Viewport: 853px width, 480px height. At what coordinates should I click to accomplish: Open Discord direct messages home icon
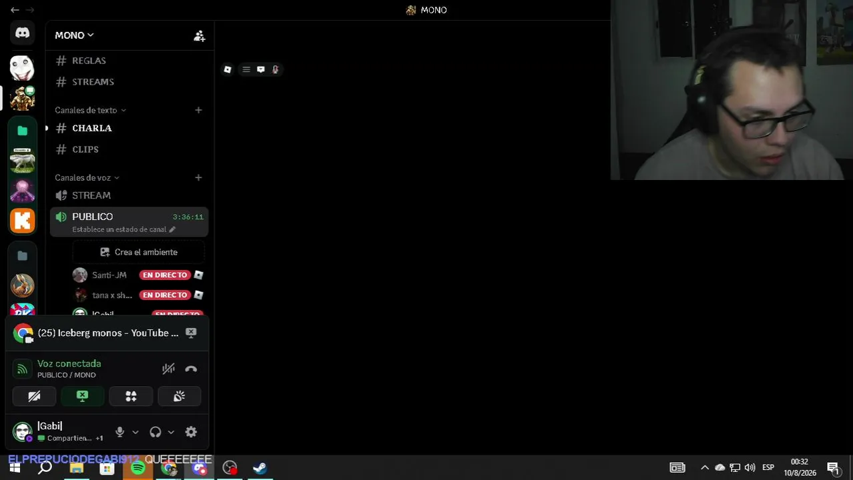22,33
